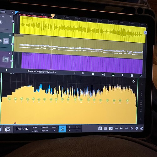Toggle record arm on first audio track

coord(1,22)
